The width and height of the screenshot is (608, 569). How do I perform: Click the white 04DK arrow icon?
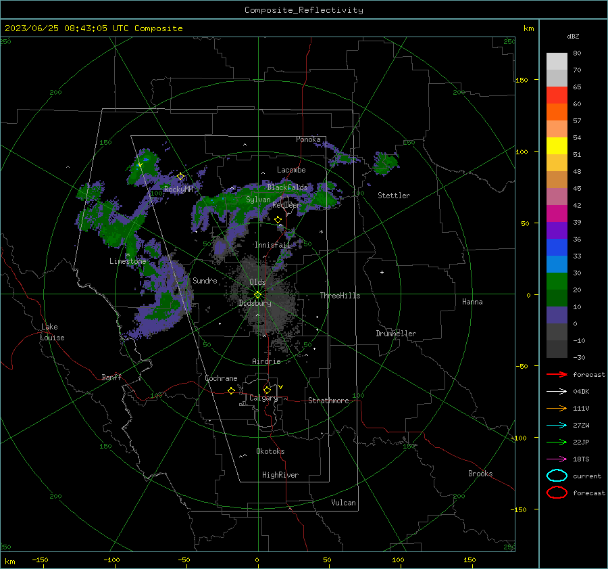557,391
